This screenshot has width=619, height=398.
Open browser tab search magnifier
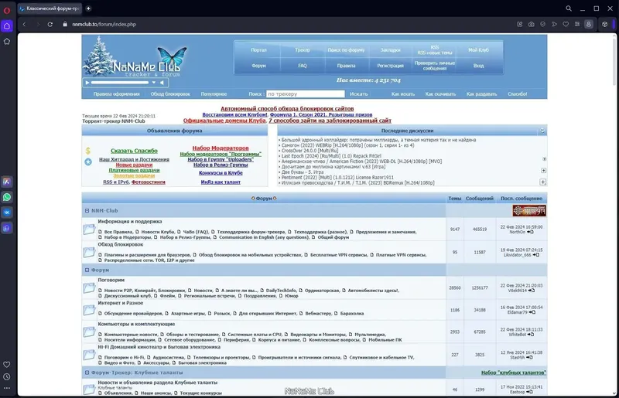point(569,9)
